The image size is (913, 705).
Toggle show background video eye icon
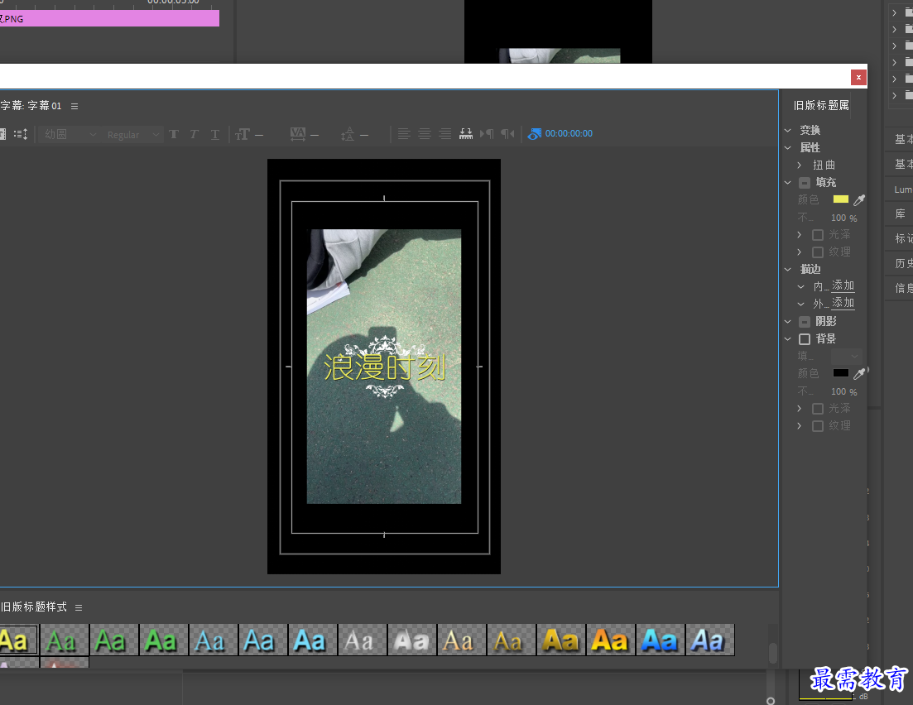tap(535, 134)
